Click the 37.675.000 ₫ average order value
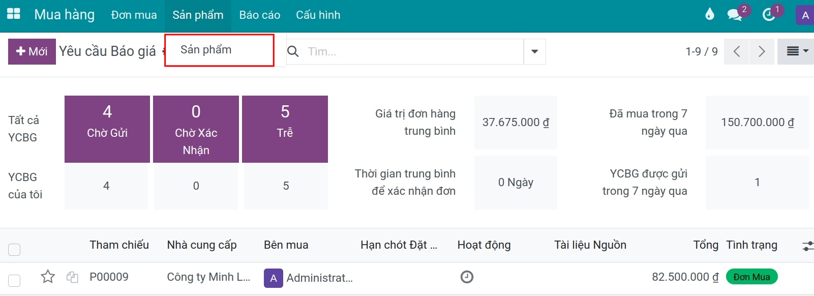Viewport: 814px width, 296px height. [516, 123]
